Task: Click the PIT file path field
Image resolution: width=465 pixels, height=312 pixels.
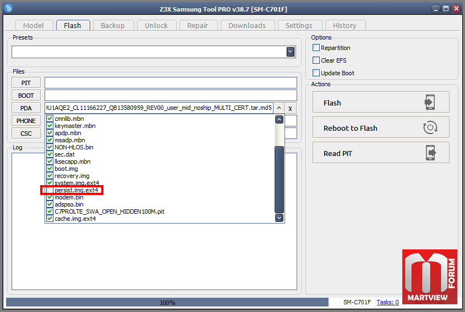Action: coord(171,82)
